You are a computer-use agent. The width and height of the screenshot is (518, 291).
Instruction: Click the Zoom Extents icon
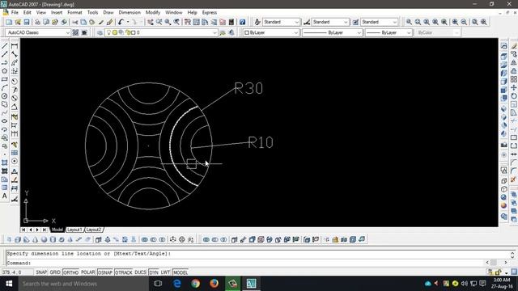484,22
